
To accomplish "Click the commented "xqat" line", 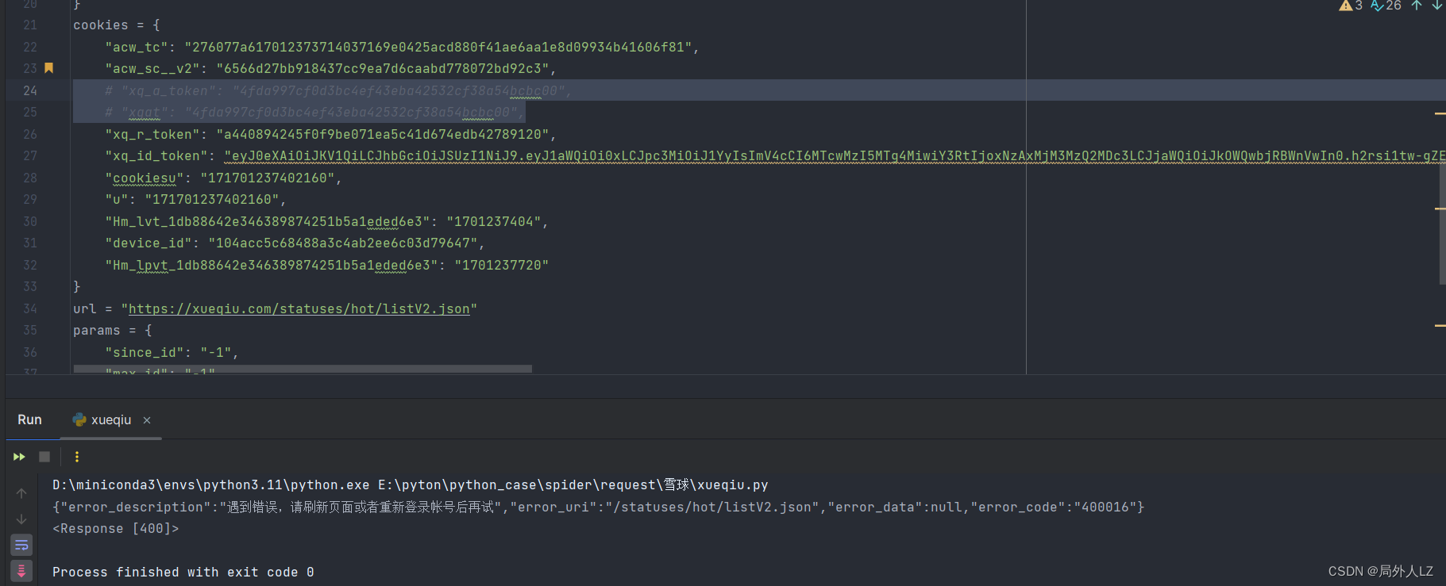I will [x=314, y=112].
